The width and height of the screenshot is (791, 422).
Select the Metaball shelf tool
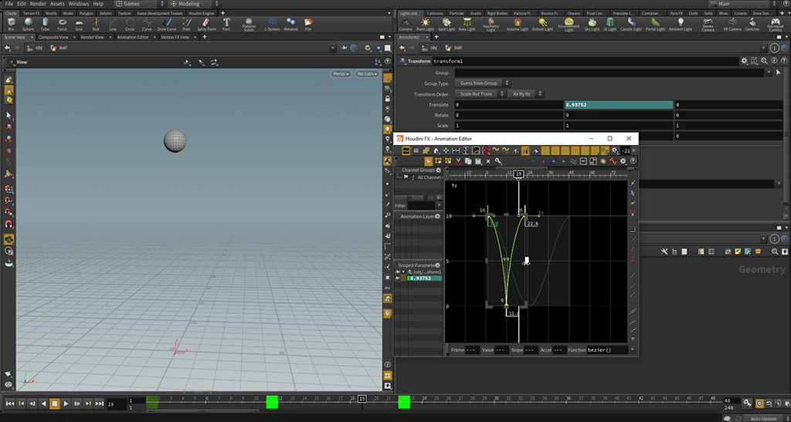pos(291,24)
